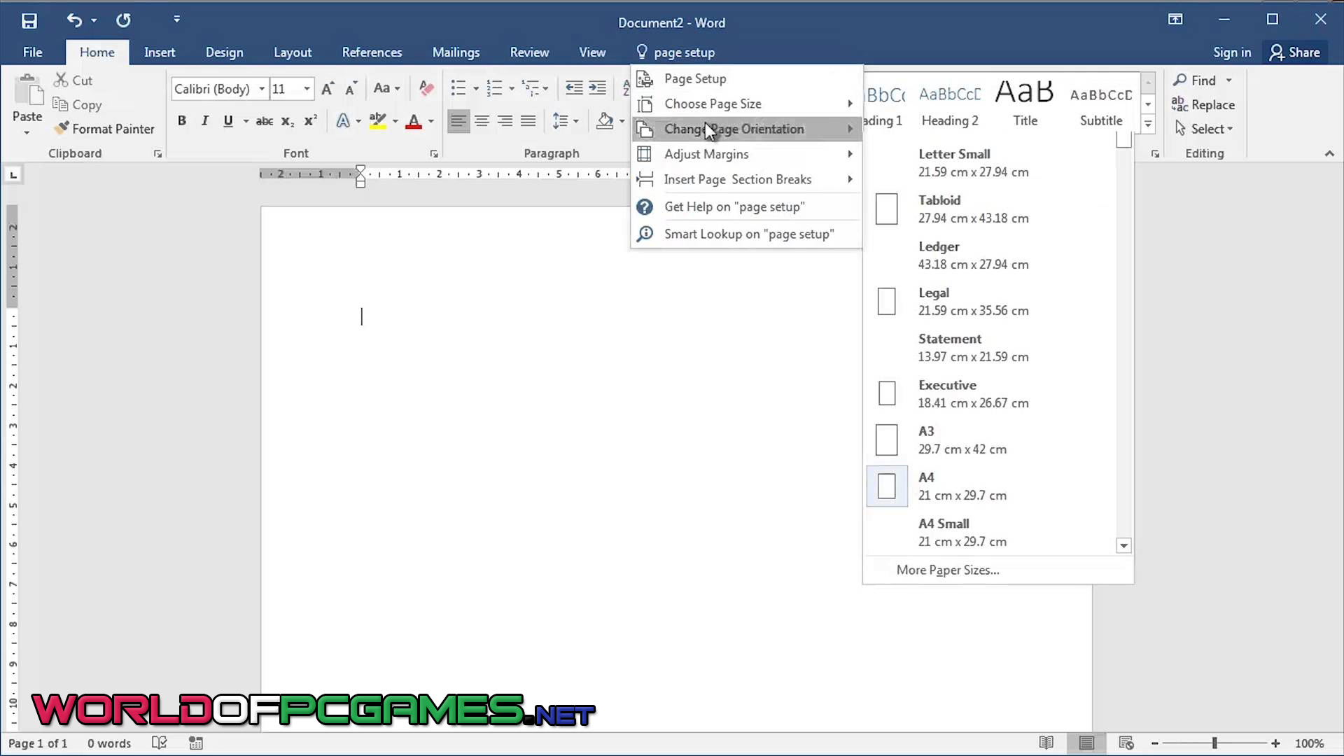Open the File tab
This screenshot has width=1344, height=756.
(32, 52)
